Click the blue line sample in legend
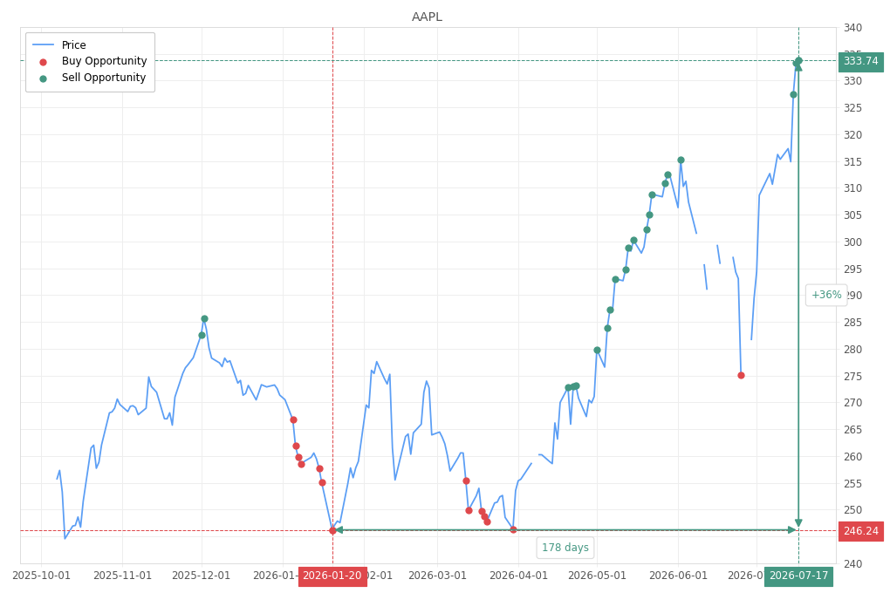 click(x=43, y=44)
